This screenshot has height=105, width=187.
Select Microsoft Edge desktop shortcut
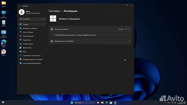(4, 44)
